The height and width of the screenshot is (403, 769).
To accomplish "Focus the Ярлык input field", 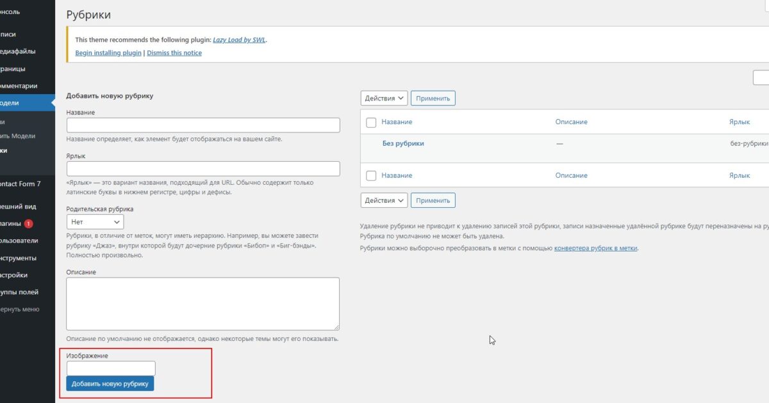I will point(203,168).
